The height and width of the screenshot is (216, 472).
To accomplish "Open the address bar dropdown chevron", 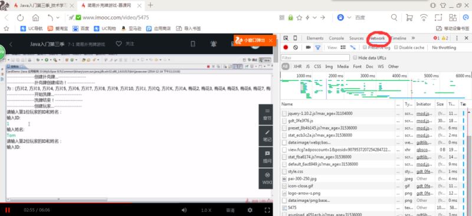I will click(315, 18).
